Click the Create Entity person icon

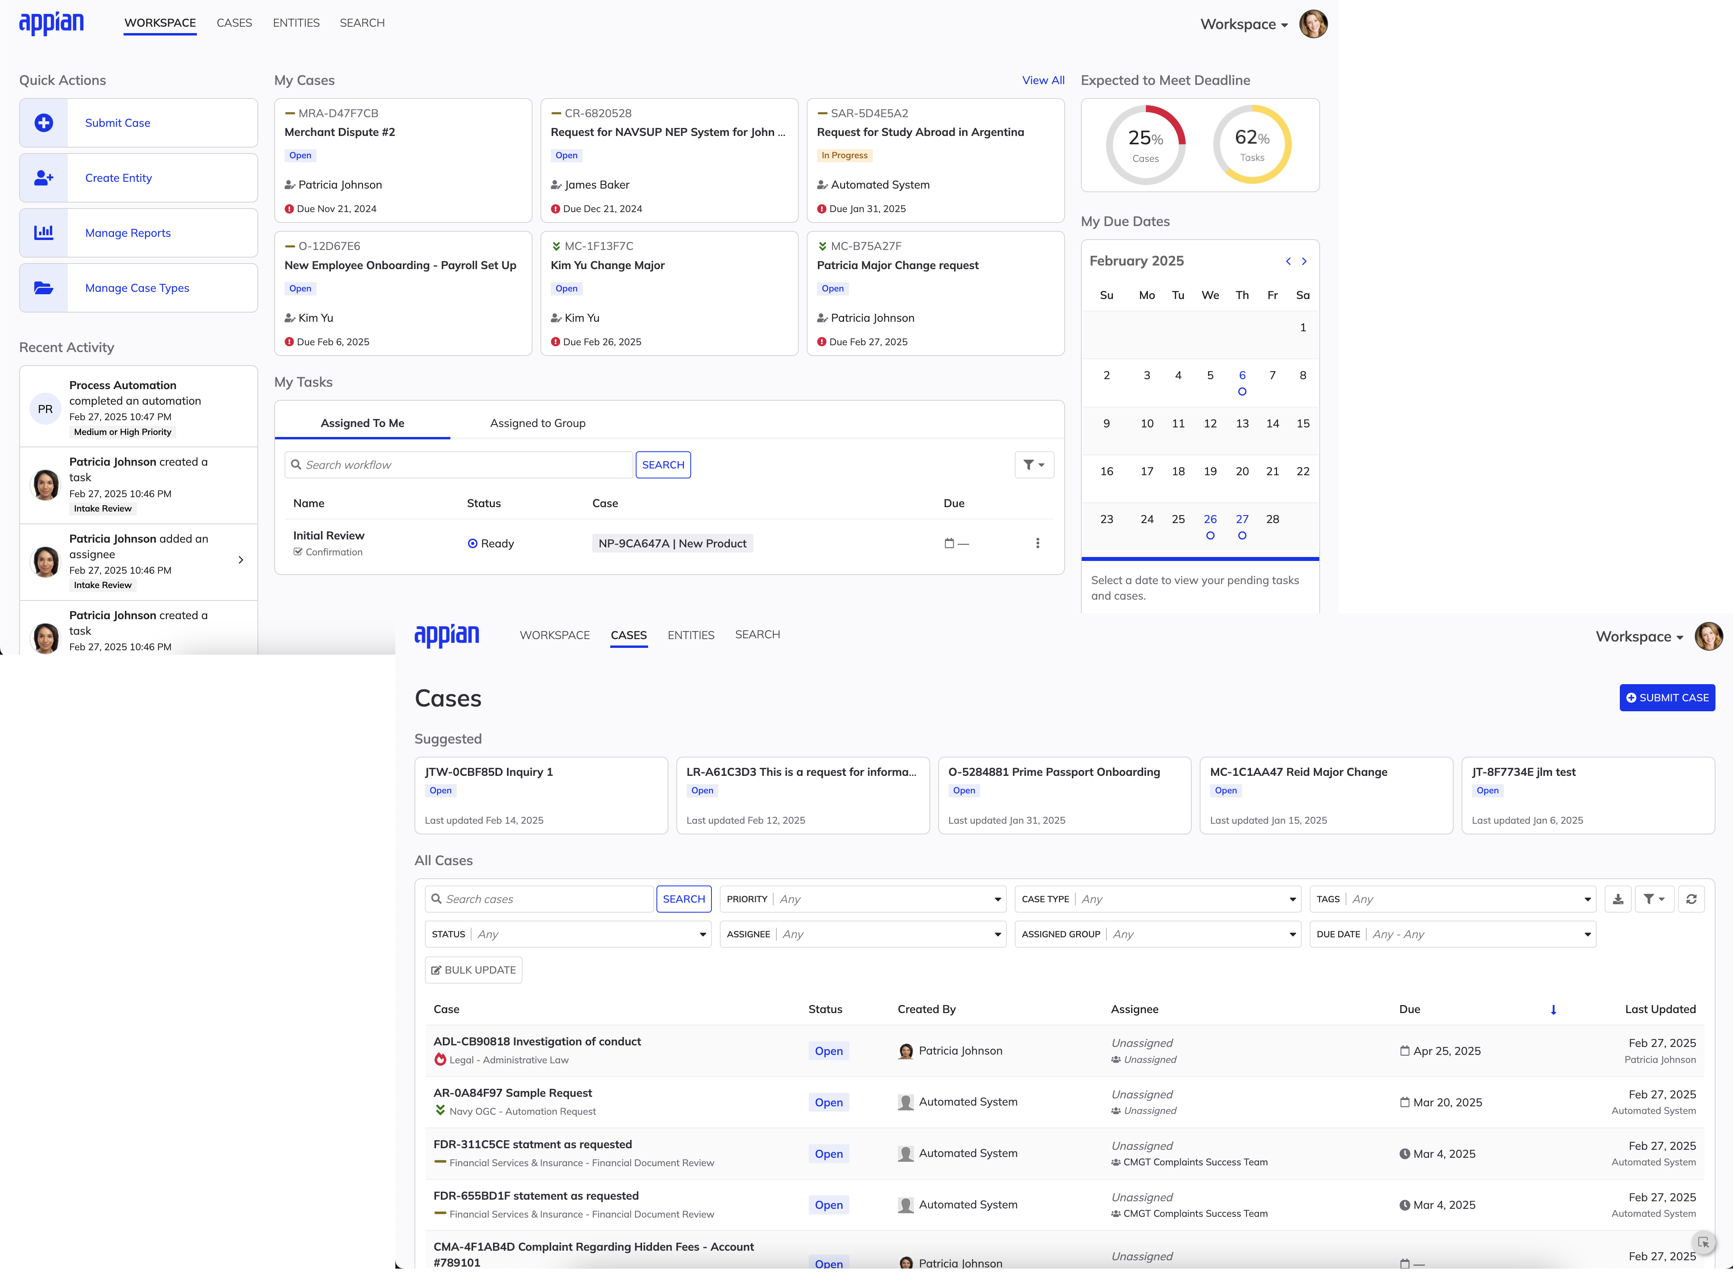44,178
